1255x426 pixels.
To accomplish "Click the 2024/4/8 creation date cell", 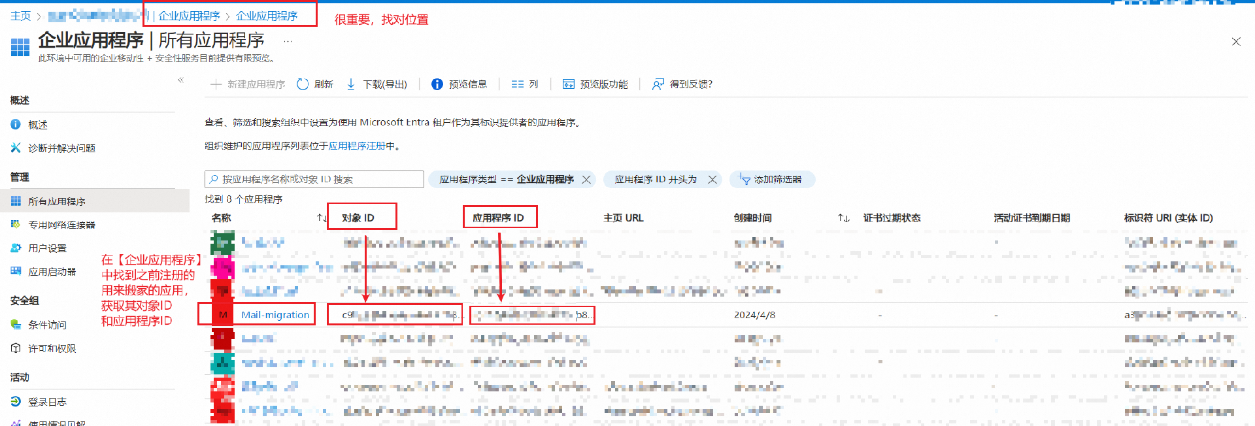I will click(754, 315).
